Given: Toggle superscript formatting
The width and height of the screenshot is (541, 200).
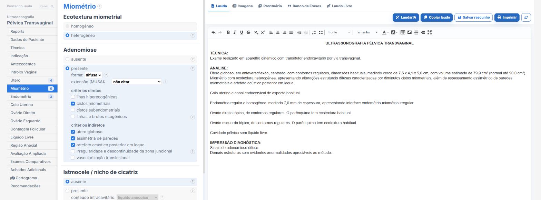Looking at the screenshot, I should 263,32.
